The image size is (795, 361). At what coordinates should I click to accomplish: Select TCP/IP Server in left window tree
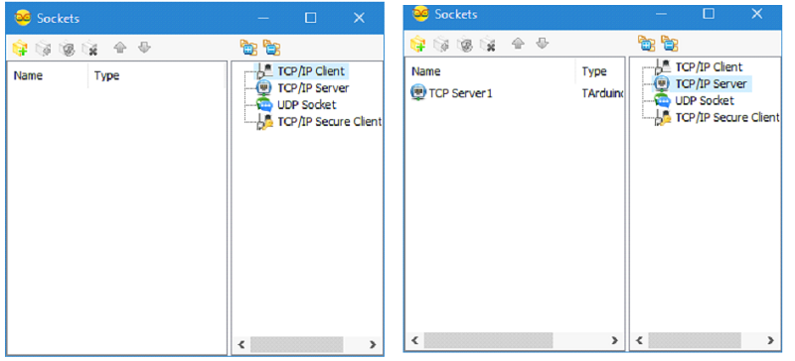pos(313,88)
